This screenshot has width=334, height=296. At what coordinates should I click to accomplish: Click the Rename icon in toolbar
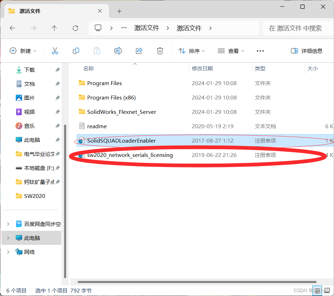[x=118, y=51]
